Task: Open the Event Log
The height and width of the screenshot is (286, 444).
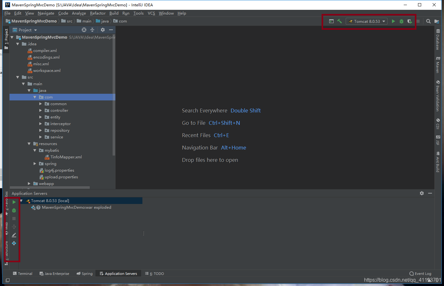Action: coord(420,274)
